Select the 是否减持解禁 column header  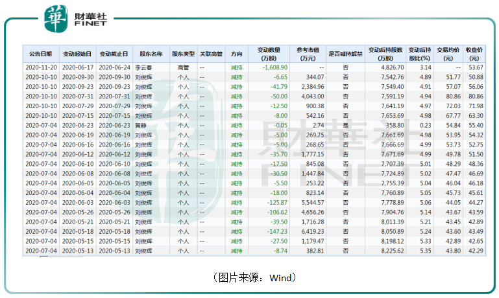pos(346,54)
